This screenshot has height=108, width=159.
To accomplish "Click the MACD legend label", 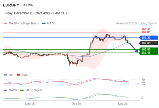I will click(x=13, y=90).
